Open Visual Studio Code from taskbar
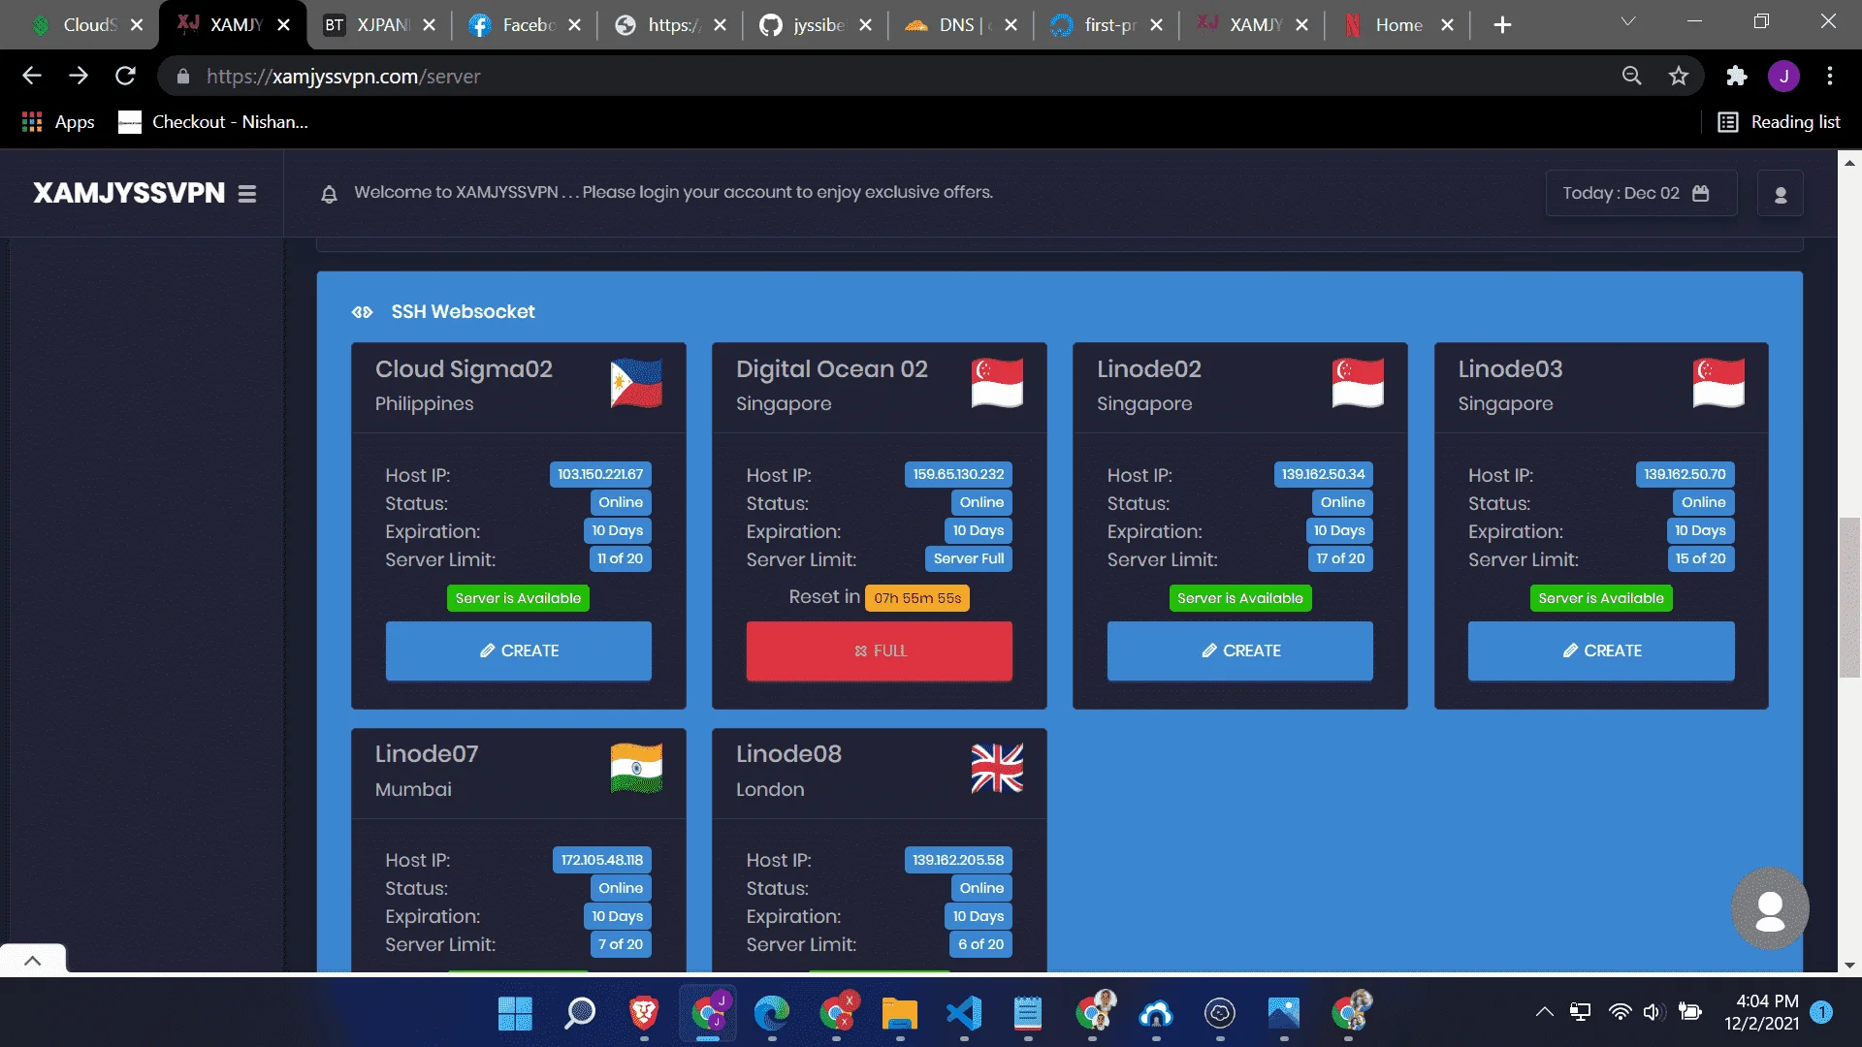The image size is (1862, 1047). (x=964, y=1013)
